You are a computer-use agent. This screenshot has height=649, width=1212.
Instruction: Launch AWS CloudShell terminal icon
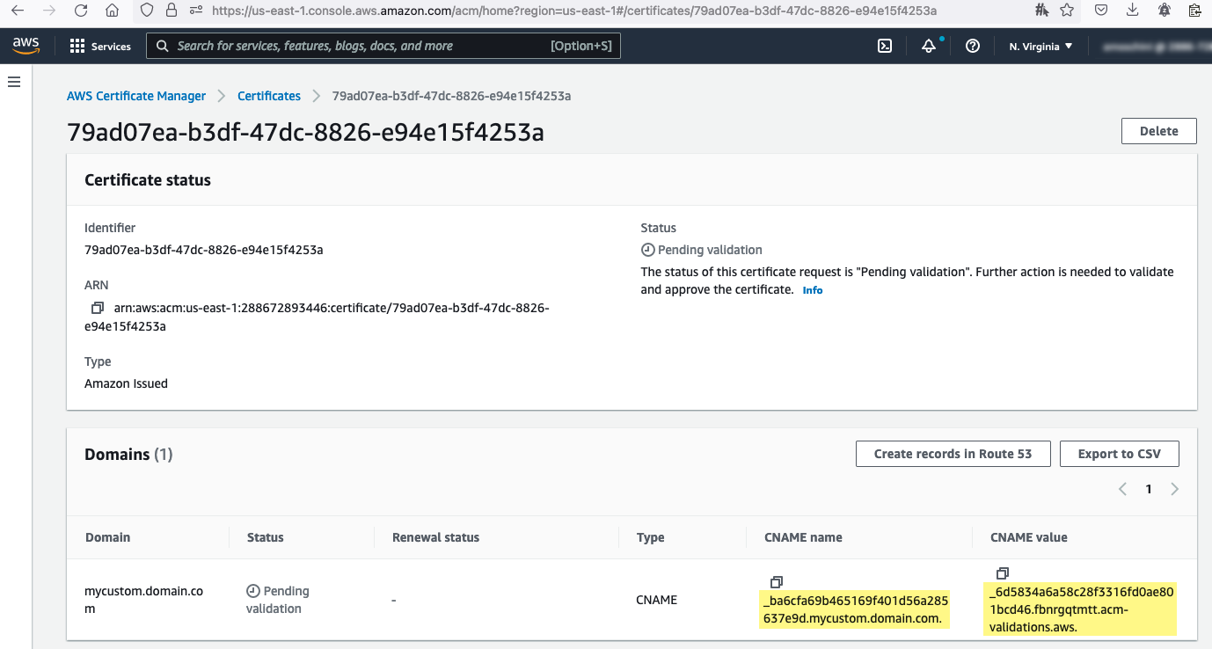coord(885,46)
